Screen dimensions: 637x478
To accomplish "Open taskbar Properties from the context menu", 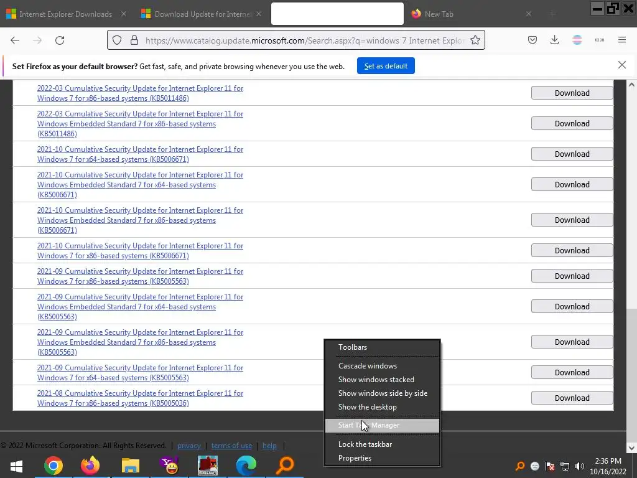I will coord(382,458).
